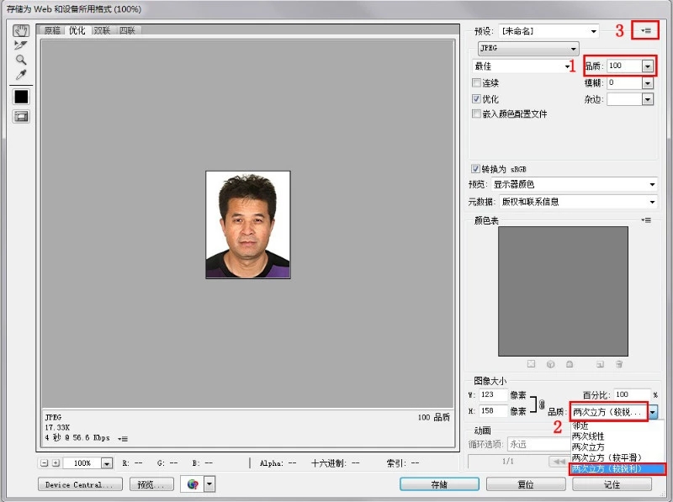Choose plain 两次立方 resample option
The height and width of the screenshot is (502, 673).
(615, 447)
